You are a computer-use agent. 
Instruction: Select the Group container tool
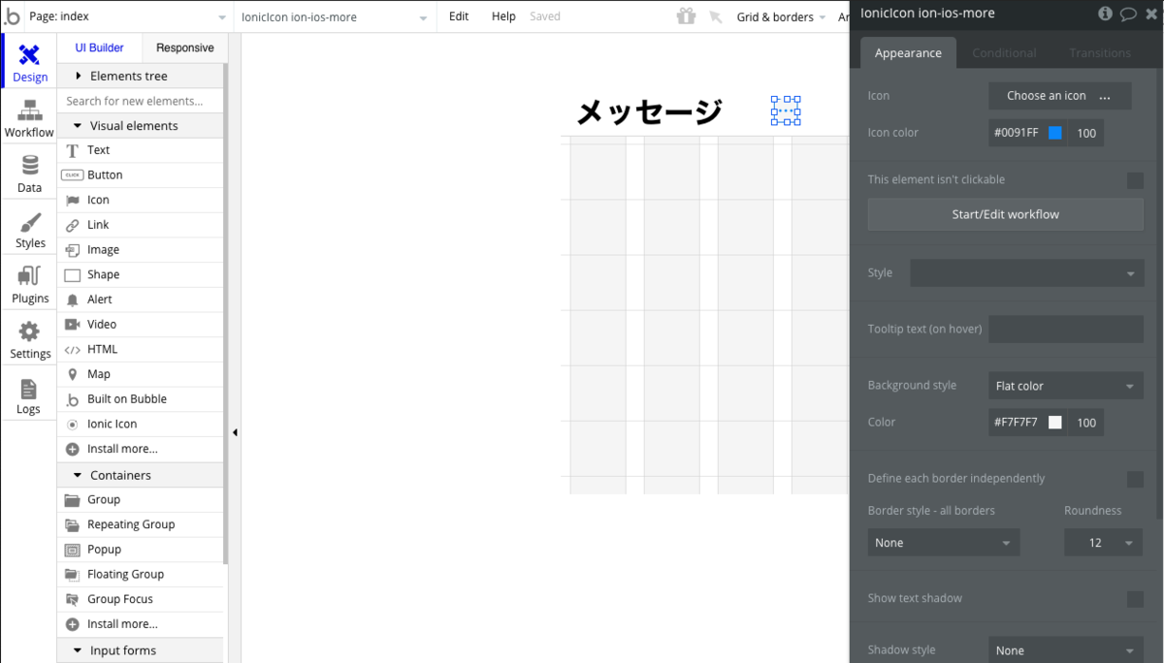(141, 500)
